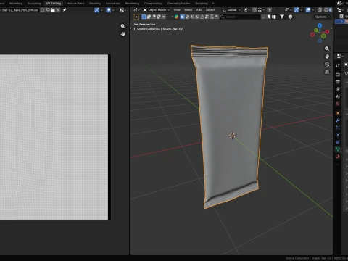
Task: Open image folder icon in UV editor header
Action: click(53, 10)
